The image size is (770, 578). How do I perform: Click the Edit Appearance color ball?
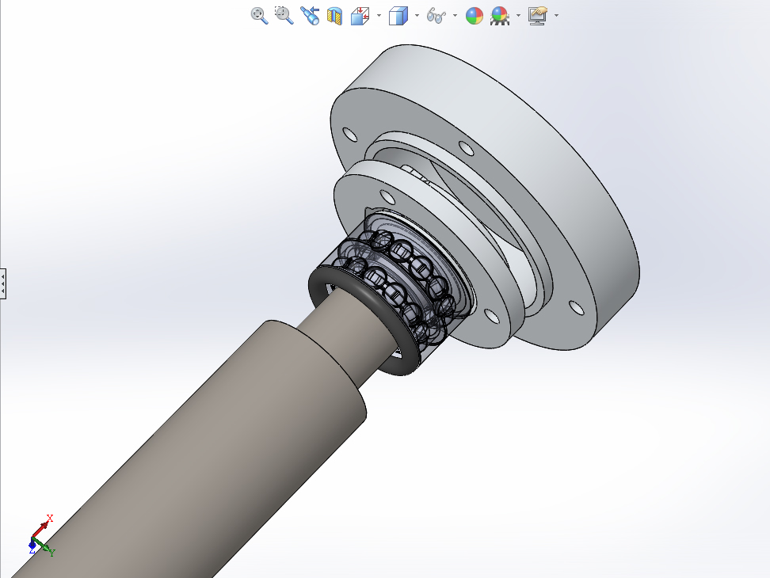pos(475,16)
